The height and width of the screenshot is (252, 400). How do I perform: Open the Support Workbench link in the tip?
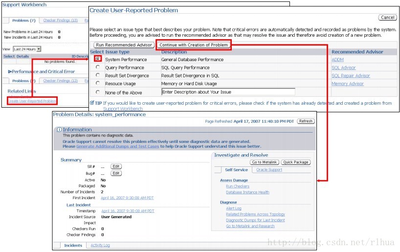[123, 109]
